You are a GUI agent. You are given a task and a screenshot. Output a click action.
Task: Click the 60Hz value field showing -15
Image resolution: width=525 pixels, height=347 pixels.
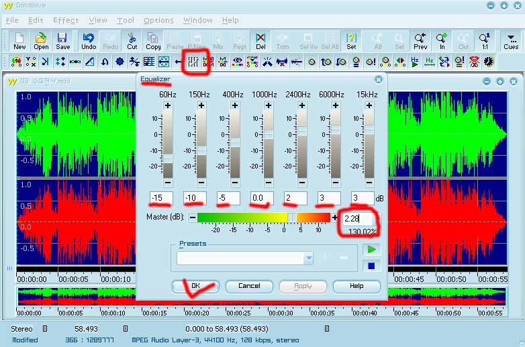click(x=161, y=198)
